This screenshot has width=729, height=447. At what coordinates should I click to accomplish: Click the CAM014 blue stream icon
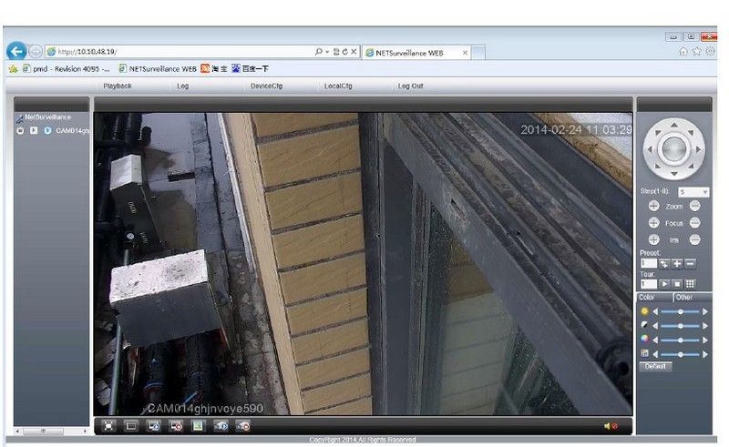[x=47, y=130]
